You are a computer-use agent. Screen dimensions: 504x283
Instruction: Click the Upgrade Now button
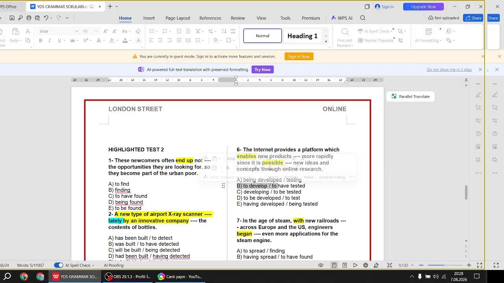click(x=423, y=7)
